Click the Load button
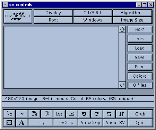The height and width of the screenshot is (130, 156). point(140,48)
